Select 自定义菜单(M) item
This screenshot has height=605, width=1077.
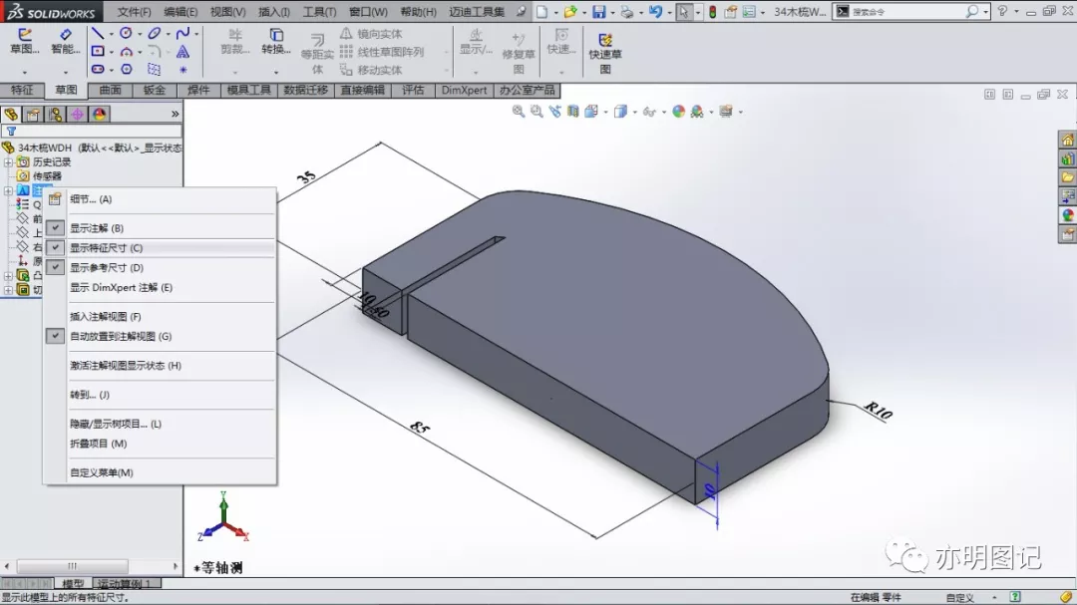pos(101,472)
